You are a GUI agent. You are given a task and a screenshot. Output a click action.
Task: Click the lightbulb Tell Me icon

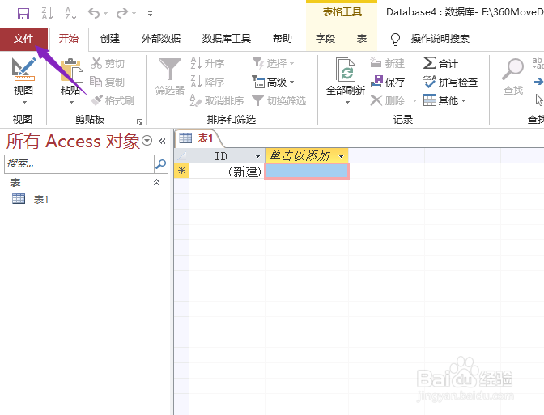point(395,39)
